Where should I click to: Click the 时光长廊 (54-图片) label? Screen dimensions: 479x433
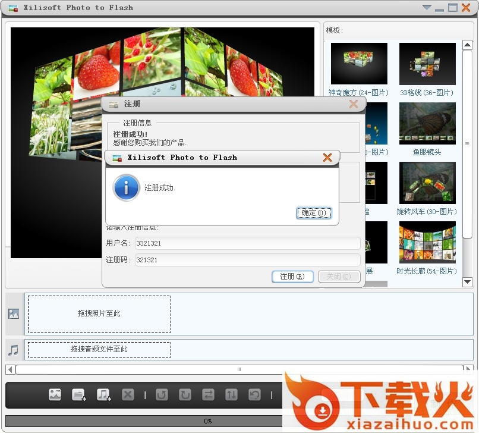point(427,271)
